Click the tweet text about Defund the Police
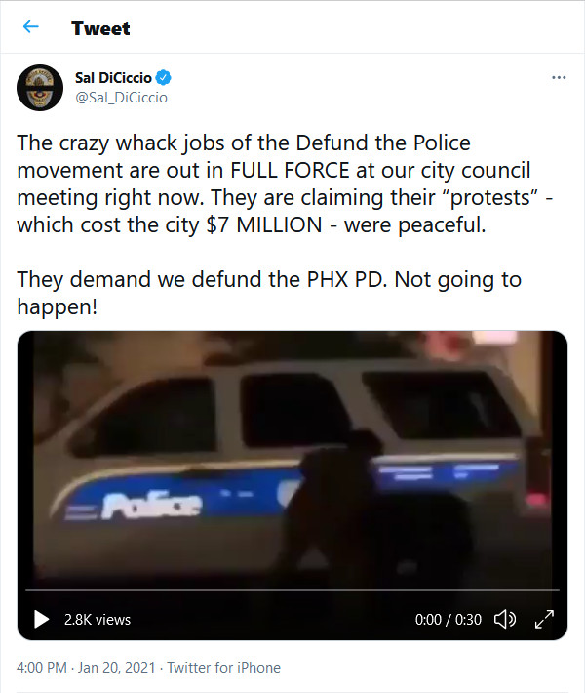The image size is (585, 693). [x=285, y=183]
